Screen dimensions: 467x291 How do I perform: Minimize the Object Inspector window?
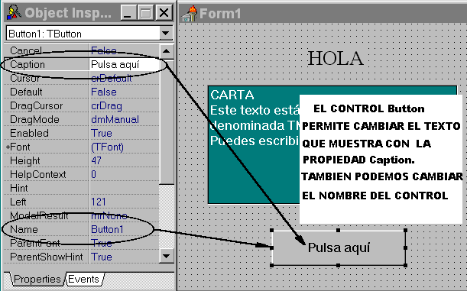pos(128,13)
